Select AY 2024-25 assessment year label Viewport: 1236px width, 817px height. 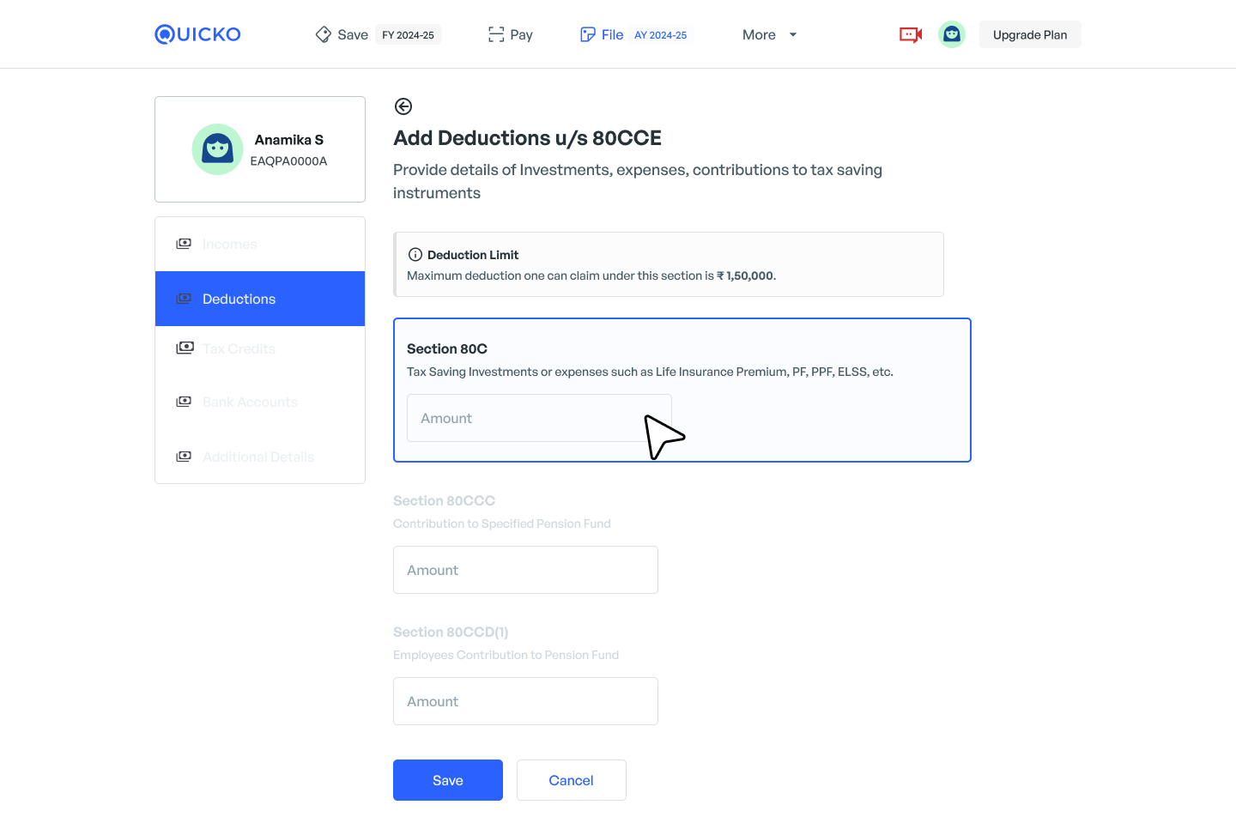click(660, 35)
